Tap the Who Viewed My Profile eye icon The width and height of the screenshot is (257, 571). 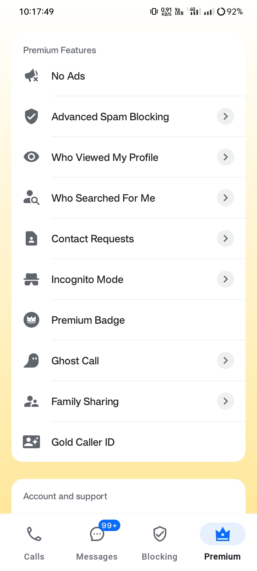pyautogui.click(x=31, y=157)
